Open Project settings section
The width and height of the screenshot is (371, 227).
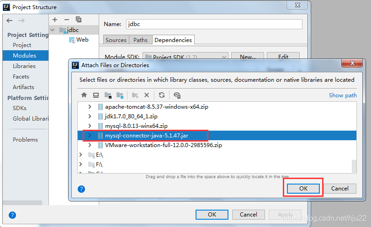pos(22,45)
